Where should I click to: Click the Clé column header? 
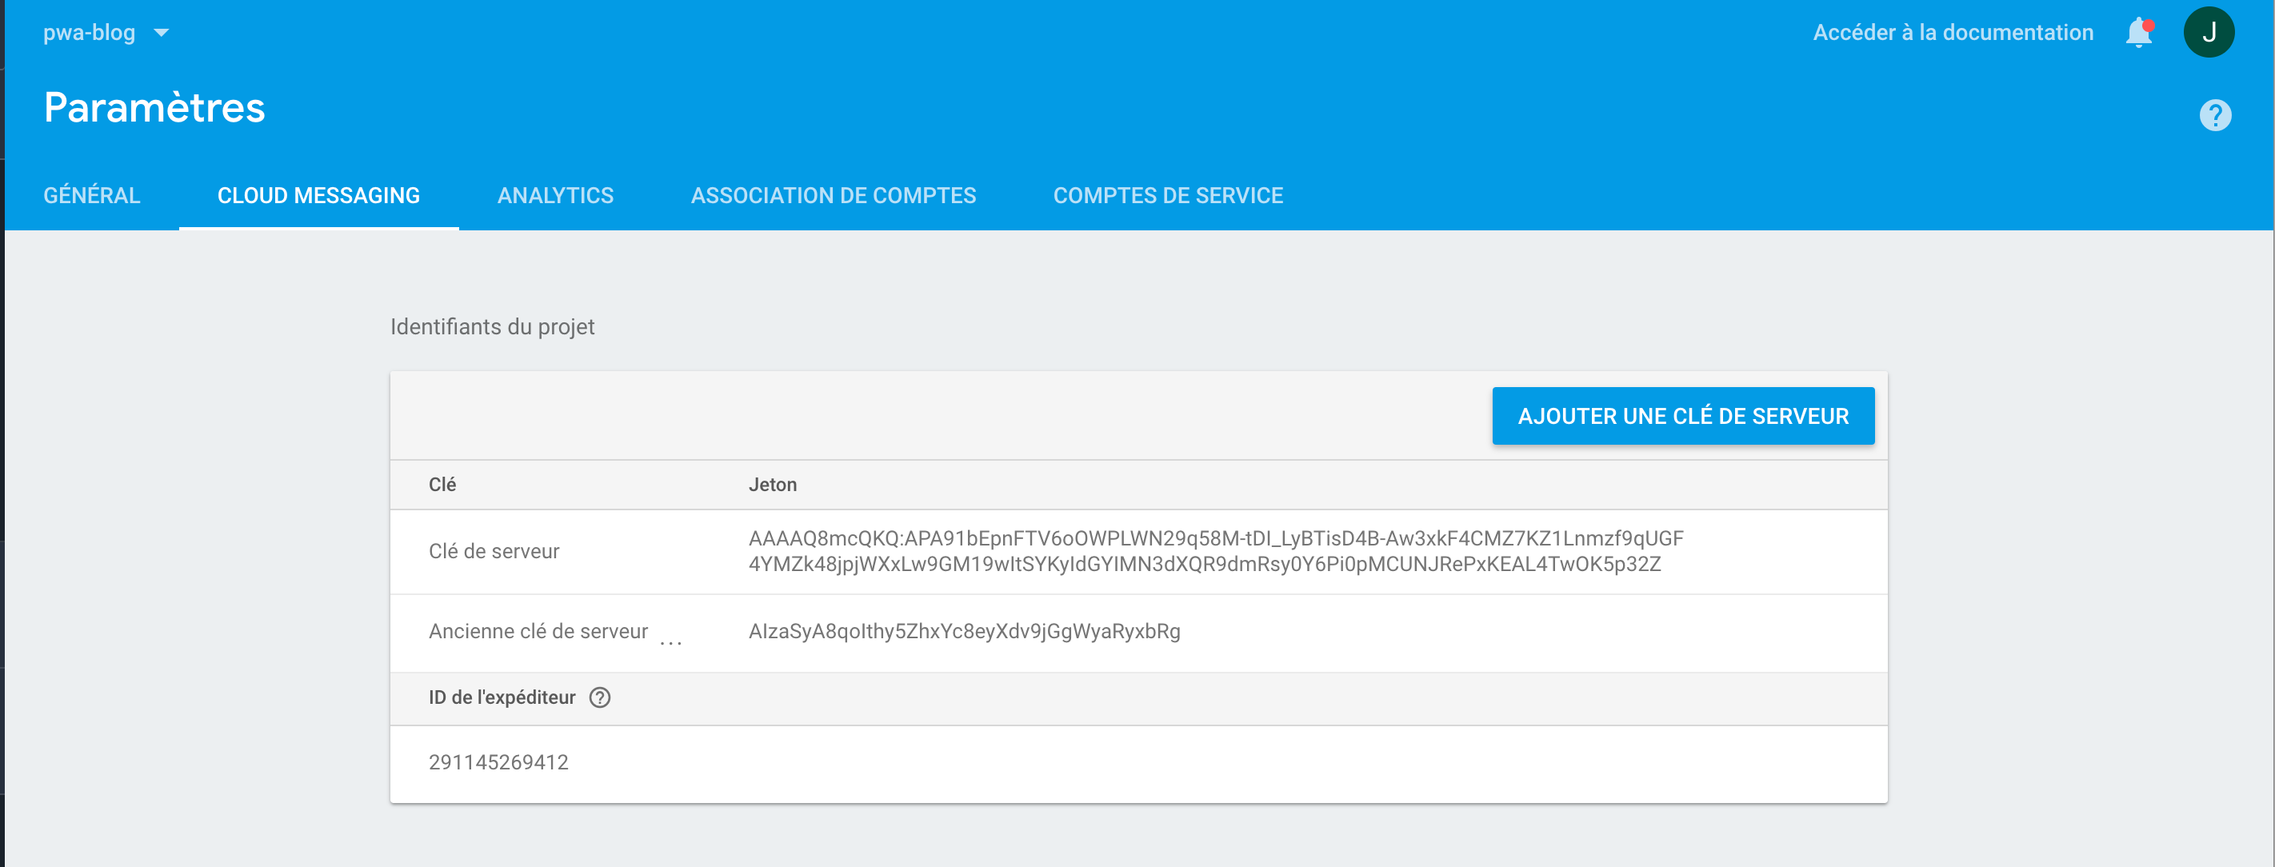(x=442, y=484)
